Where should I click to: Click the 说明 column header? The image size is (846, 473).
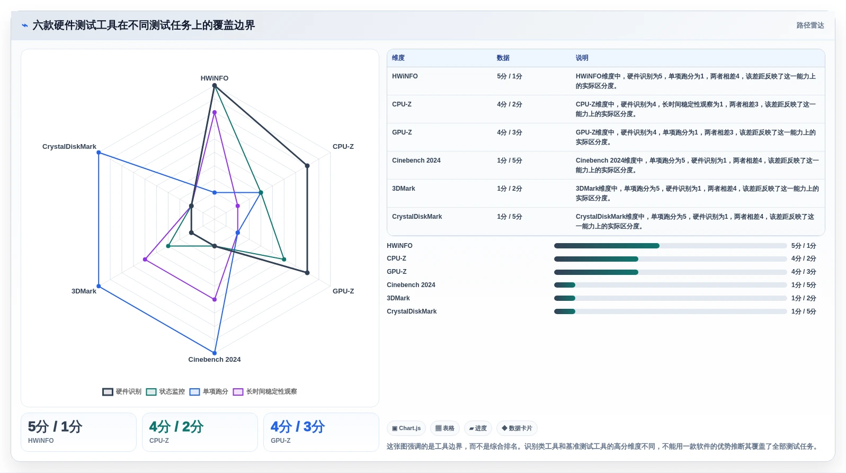[x=582, y=58]
